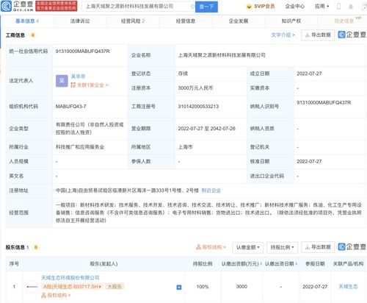367x303 pixels.
Task: Select 成立日期 value 2022-07-27
Action: (309, 74)
